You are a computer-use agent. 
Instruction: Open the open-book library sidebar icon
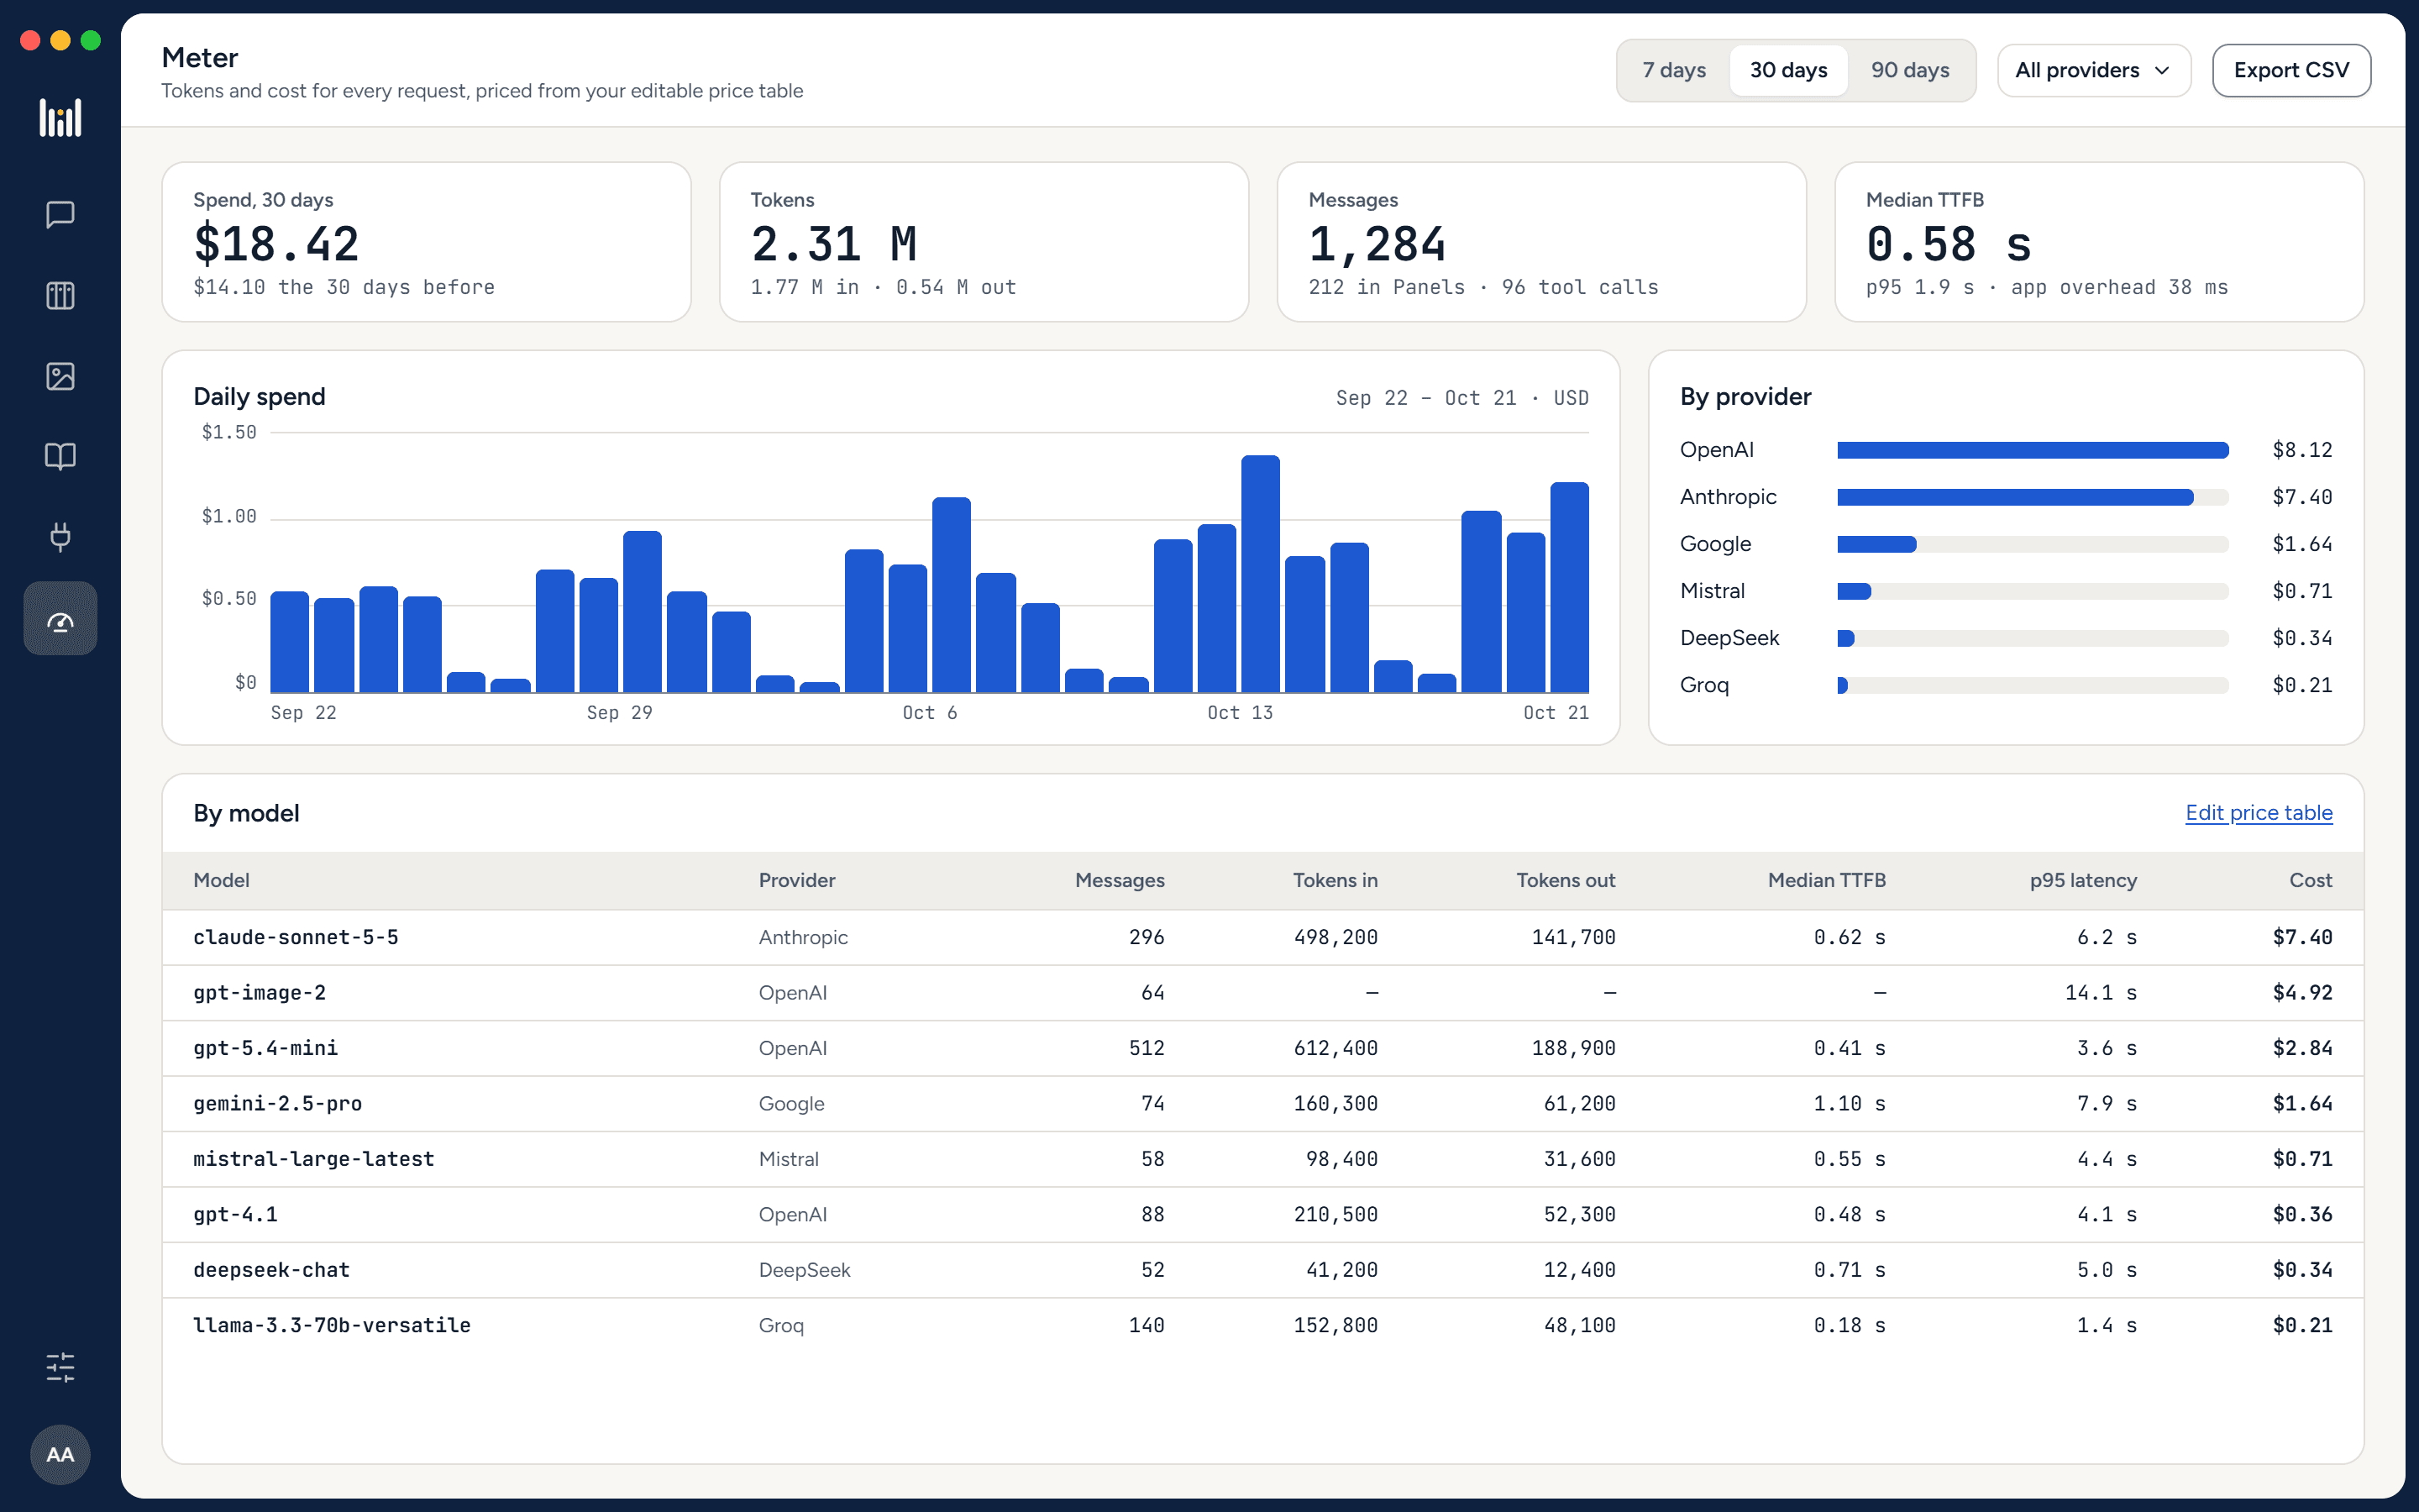(60, 457)
